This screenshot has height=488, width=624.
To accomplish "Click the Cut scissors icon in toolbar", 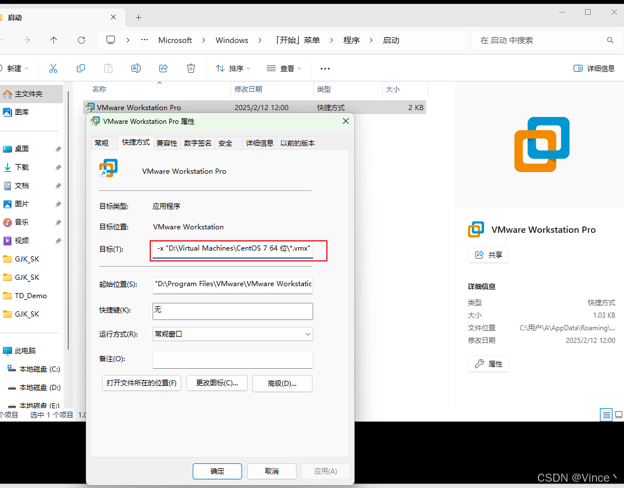I will (x=53, y=68).
